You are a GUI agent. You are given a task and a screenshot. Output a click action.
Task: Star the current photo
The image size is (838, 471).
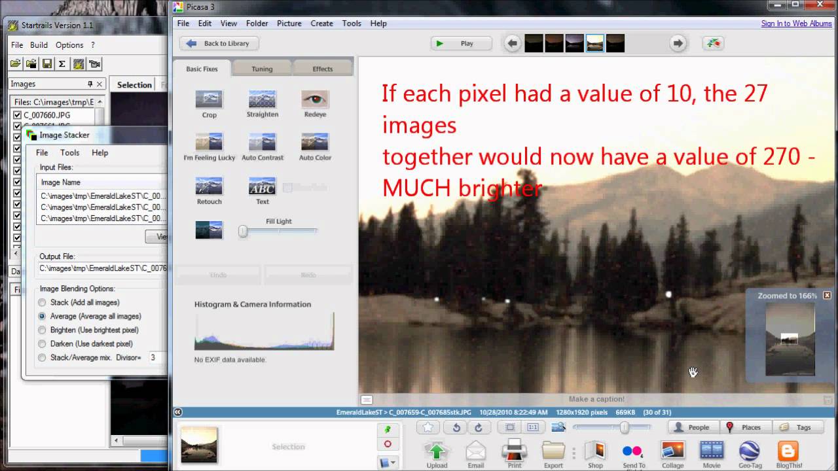tap(428, 427)
